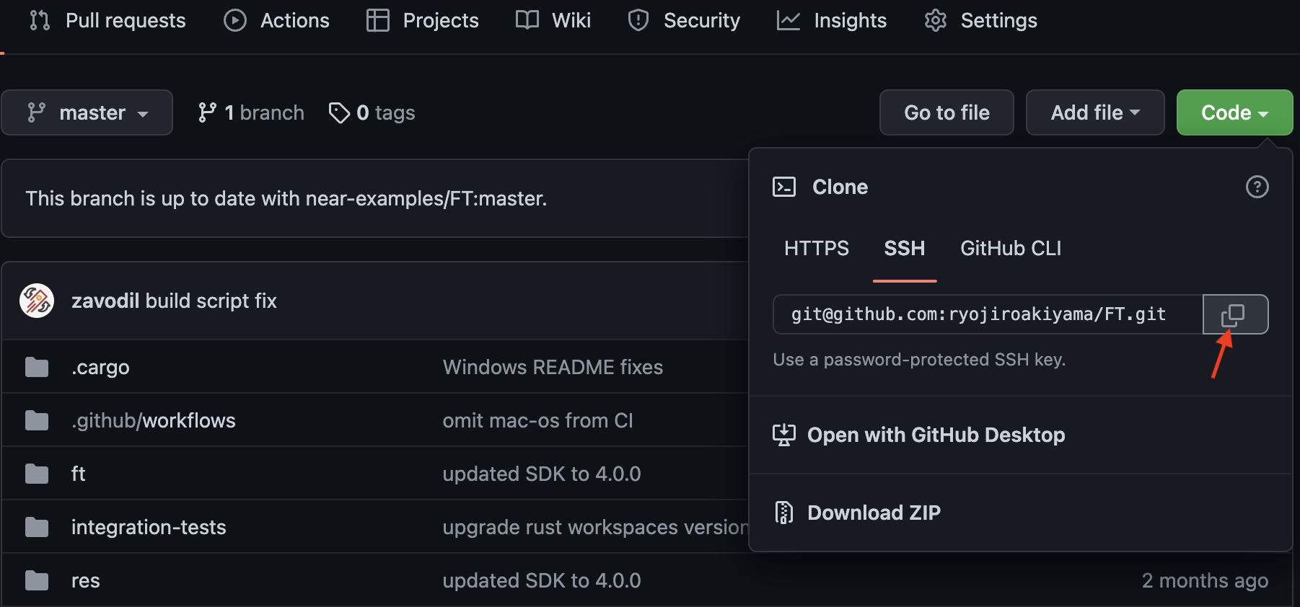Click the branch count icon
Viewport: 1300px width, 607px height.
tap(207, 112)
